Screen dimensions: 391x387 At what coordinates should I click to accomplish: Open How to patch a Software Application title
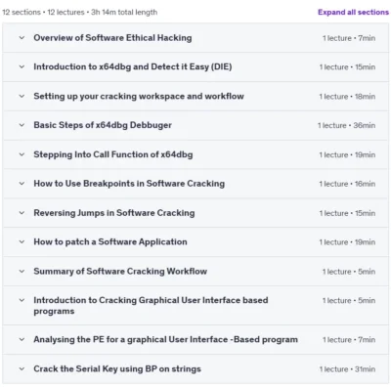110,241
